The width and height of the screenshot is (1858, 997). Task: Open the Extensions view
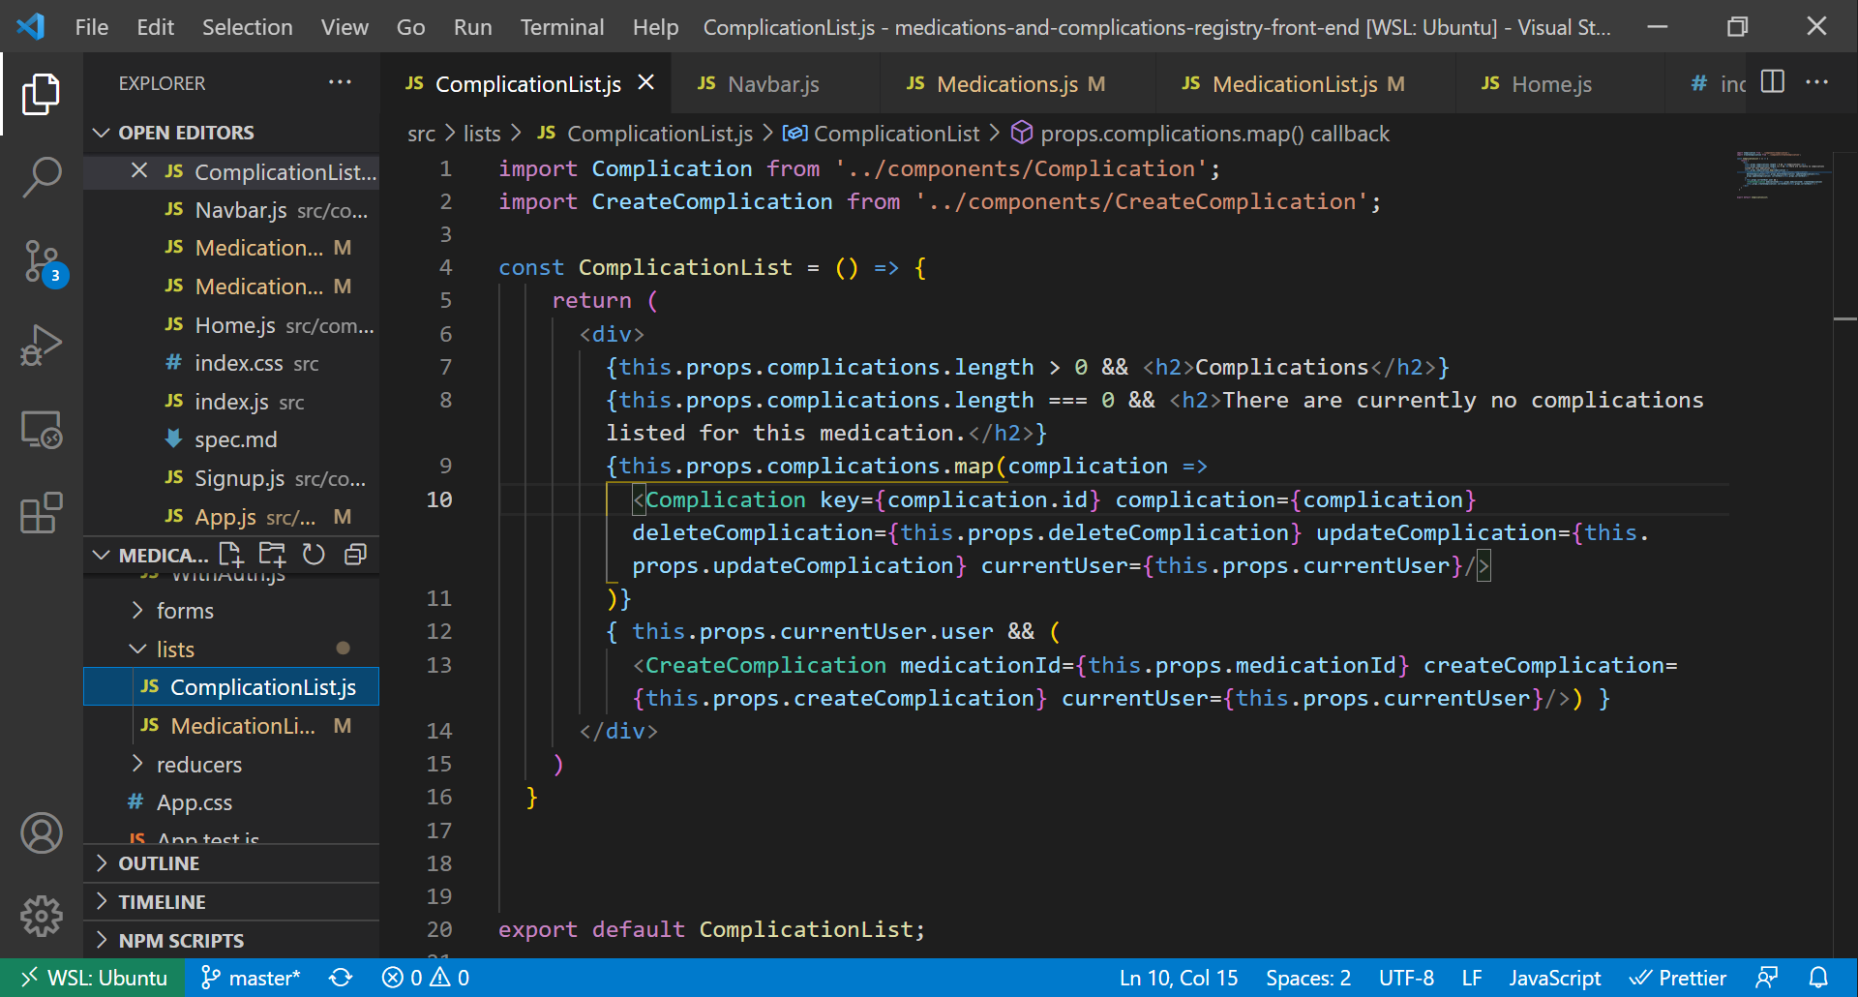tap(42, 513)
